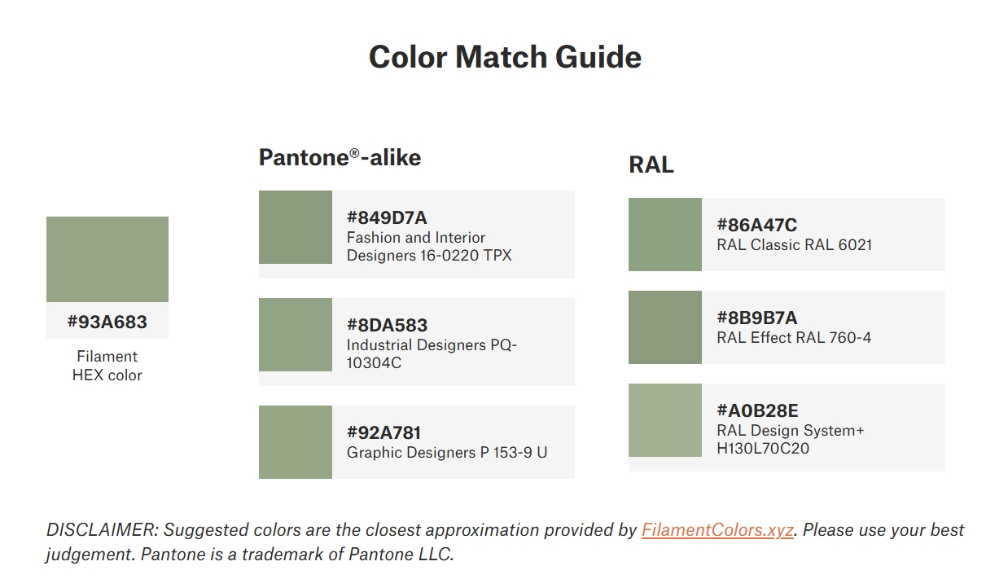Viewport: 986px width, 579px height.
Task: Click the 'Fashion and Interior Designers 16-0220 TPX' label
Action: click(429, 247)
